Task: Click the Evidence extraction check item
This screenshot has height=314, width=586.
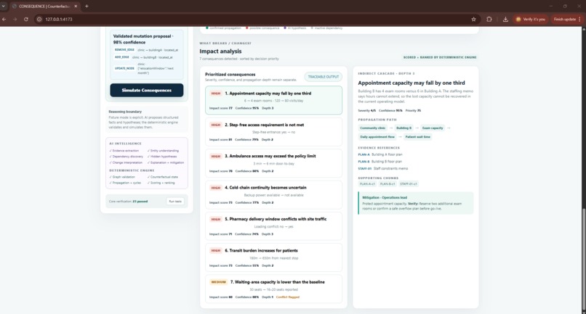Action: point(124,151)
